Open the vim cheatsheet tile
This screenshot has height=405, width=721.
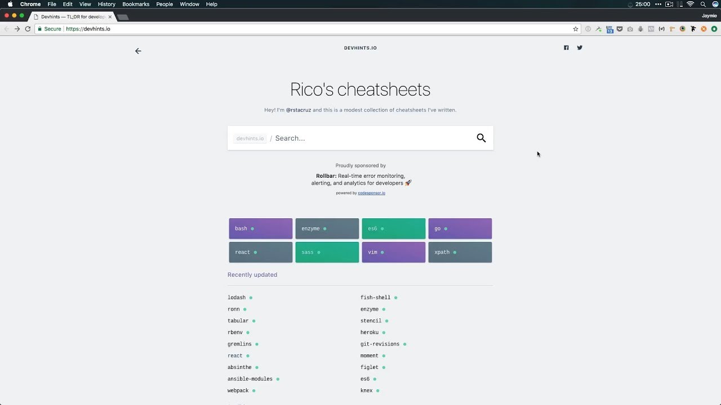(x=394, y=252)
